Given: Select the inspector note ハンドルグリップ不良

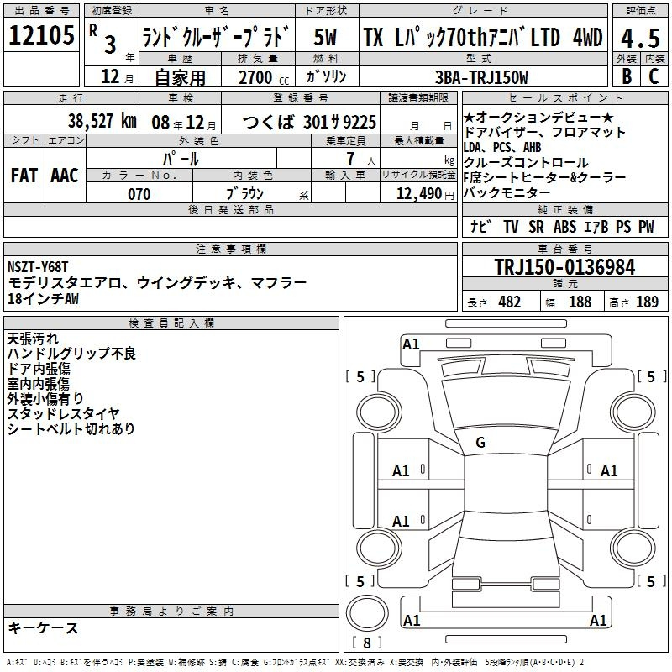Looking at the screenshot, I should pyautogui.click(x=71, y=354).
